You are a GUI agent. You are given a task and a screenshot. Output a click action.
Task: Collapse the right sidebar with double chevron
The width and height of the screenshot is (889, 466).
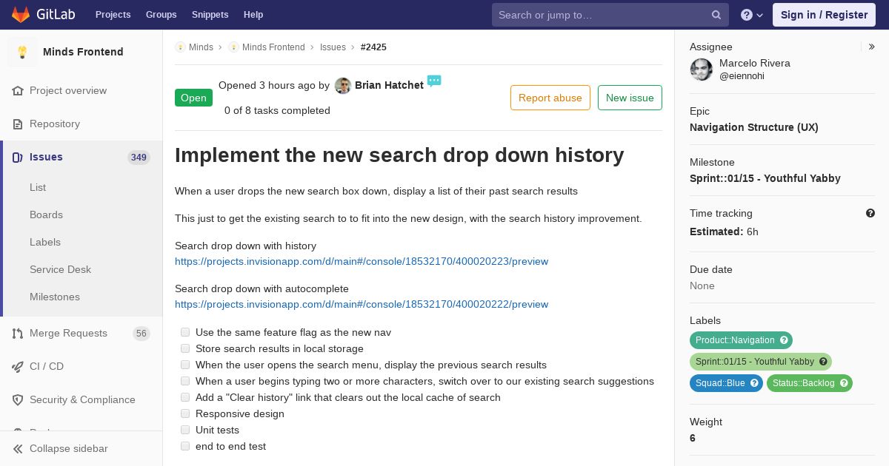coord(872,47)
